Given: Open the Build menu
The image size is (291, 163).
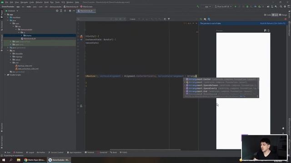Looking at the screenshot, I should (x=46, y=2).
